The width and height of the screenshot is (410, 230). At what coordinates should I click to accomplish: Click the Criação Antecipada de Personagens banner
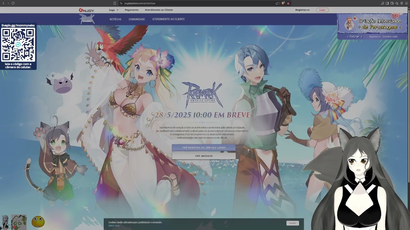pos(372,24)
